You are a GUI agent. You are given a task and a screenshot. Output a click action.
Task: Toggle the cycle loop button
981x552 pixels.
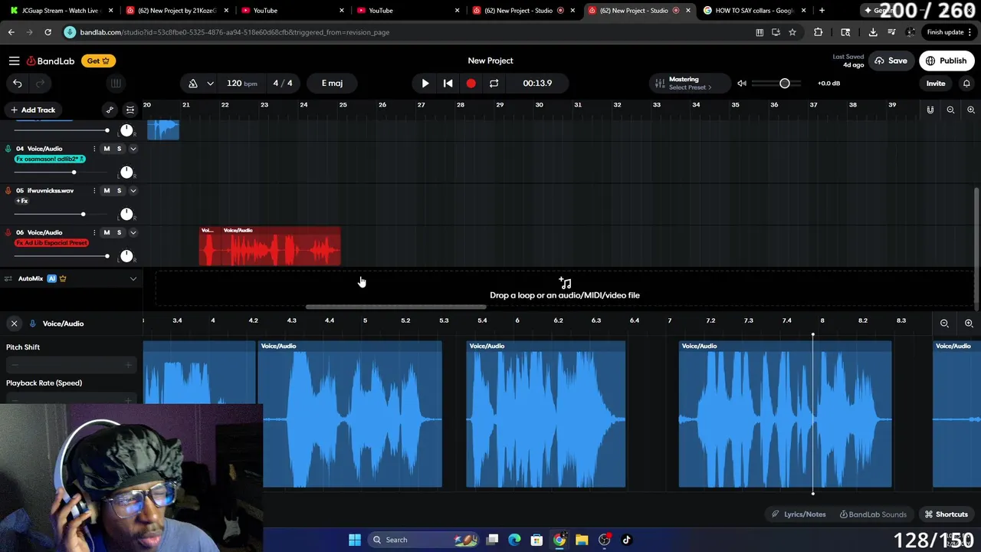494,83
